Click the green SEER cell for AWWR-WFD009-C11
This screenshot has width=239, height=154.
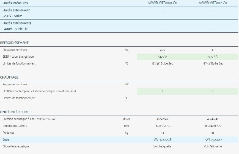[x=162, y=57]
